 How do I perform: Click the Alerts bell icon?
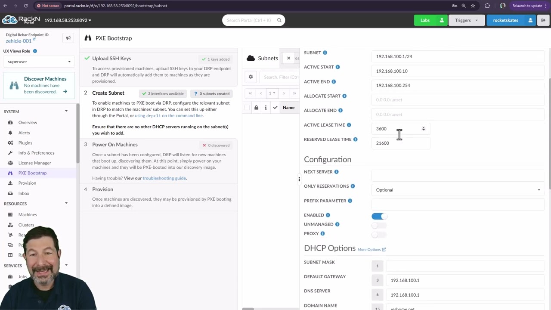[x=10, y=133]
